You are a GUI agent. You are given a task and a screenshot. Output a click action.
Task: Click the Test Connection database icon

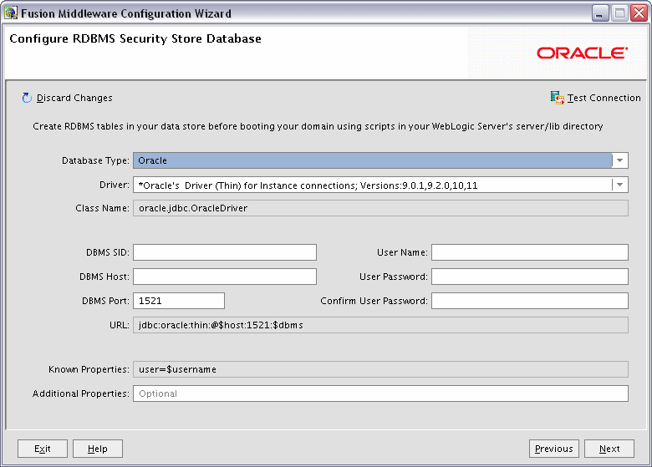(x=558, y=98)
